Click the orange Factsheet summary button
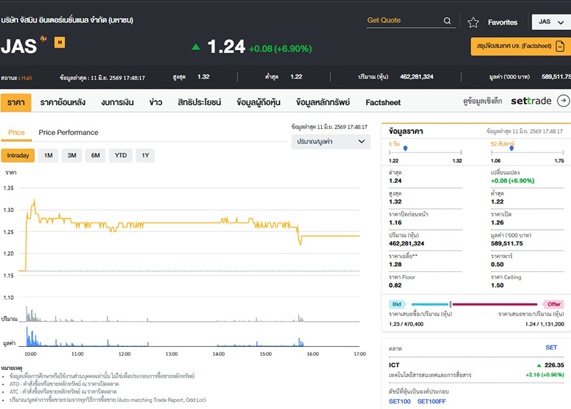Viewport: 571px width, 409px height. pyautogui.click(x=521, y=46)
